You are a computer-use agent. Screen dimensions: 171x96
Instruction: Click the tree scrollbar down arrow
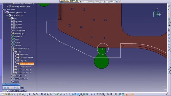[1, 91]
